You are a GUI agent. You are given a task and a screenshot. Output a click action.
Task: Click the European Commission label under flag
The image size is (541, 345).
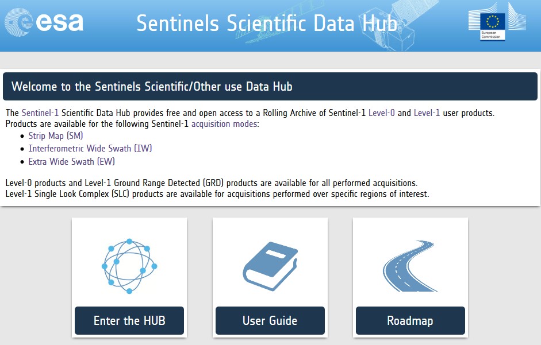coord(490,35)
